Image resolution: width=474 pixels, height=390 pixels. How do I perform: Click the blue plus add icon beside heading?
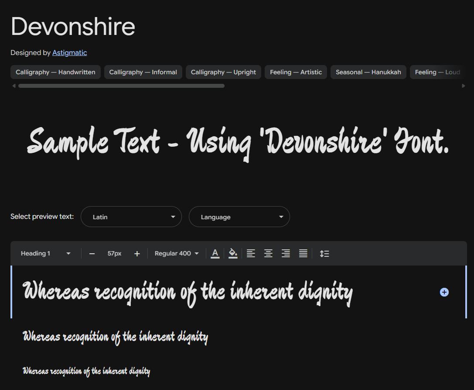point(444,292)
